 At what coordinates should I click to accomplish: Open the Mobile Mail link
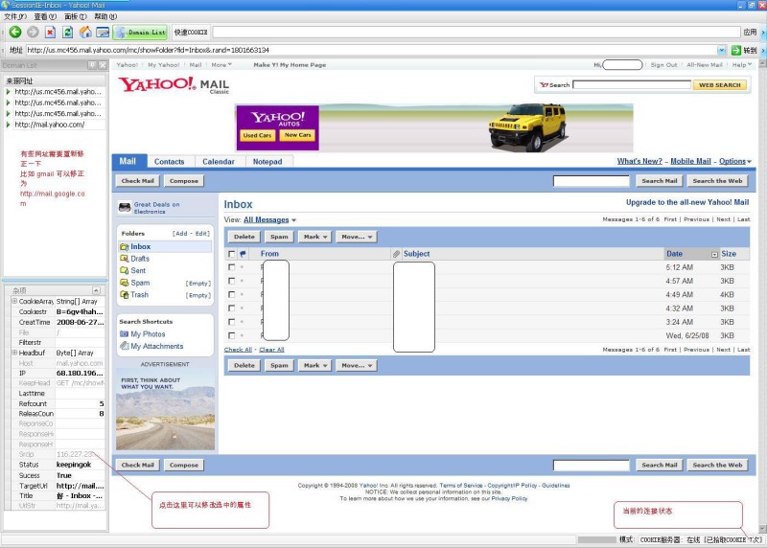(690, 161)
